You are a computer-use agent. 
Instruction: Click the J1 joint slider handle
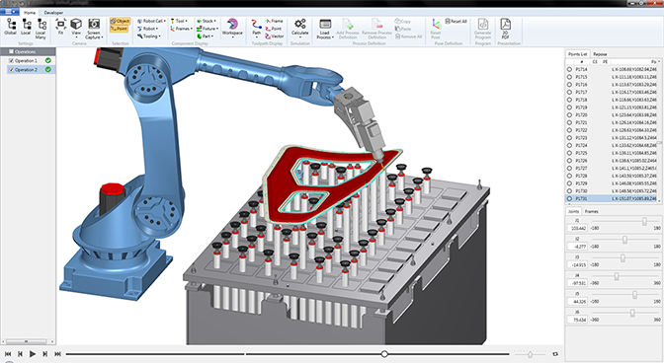(x=644, y=221)
